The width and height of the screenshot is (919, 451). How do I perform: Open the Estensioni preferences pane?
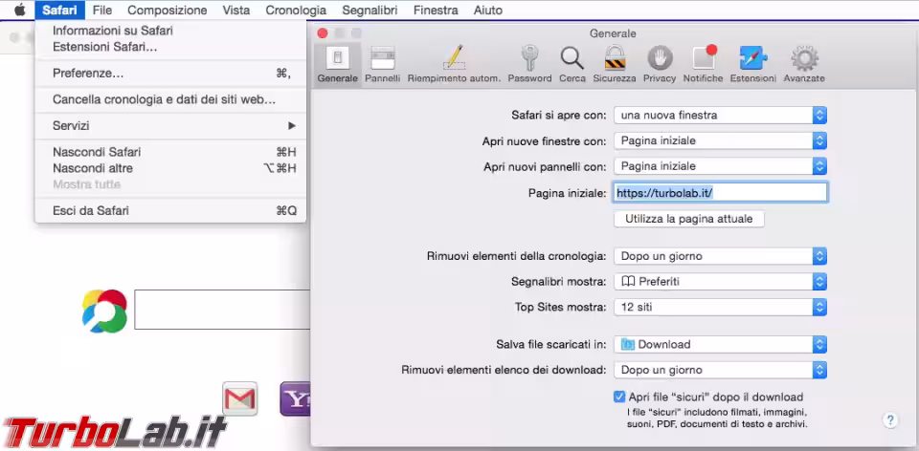tap(753, 63)
